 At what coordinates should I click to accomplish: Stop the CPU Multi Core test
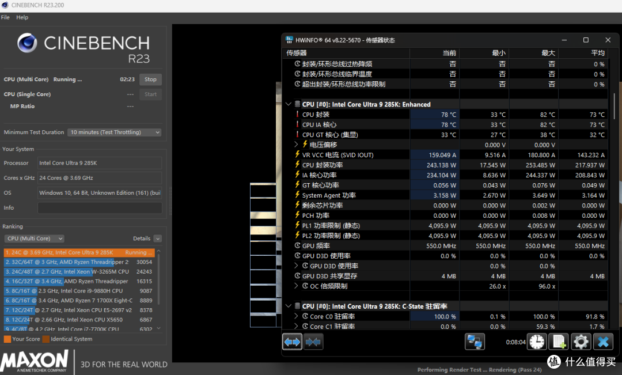[150, 79]
